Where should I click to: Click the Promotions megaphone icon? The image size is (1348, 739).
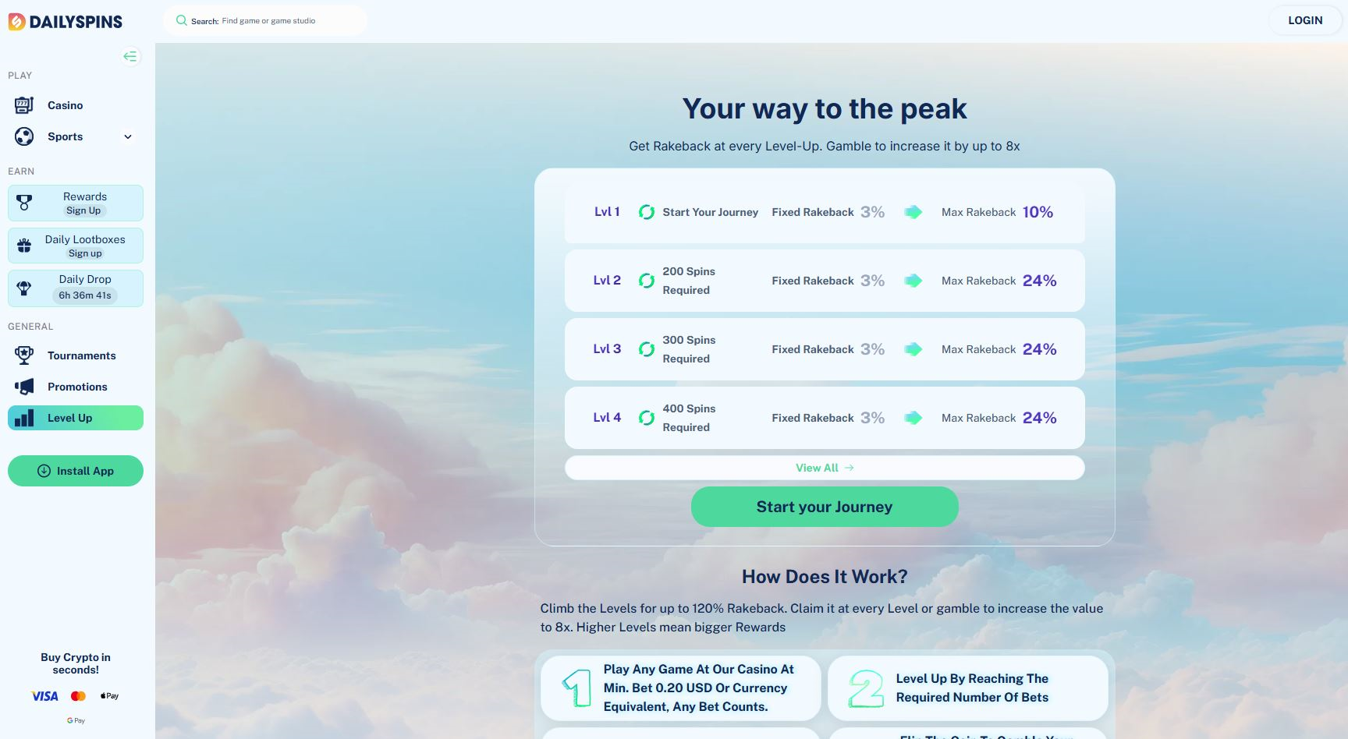24,387
